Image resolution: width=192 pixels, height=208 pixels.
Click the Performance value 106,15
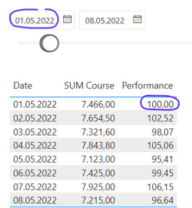coord(161,187)
